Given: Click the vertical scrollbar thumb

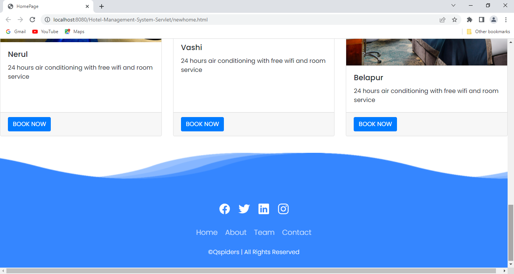Looking at the screenshot, I should (511, 233).
